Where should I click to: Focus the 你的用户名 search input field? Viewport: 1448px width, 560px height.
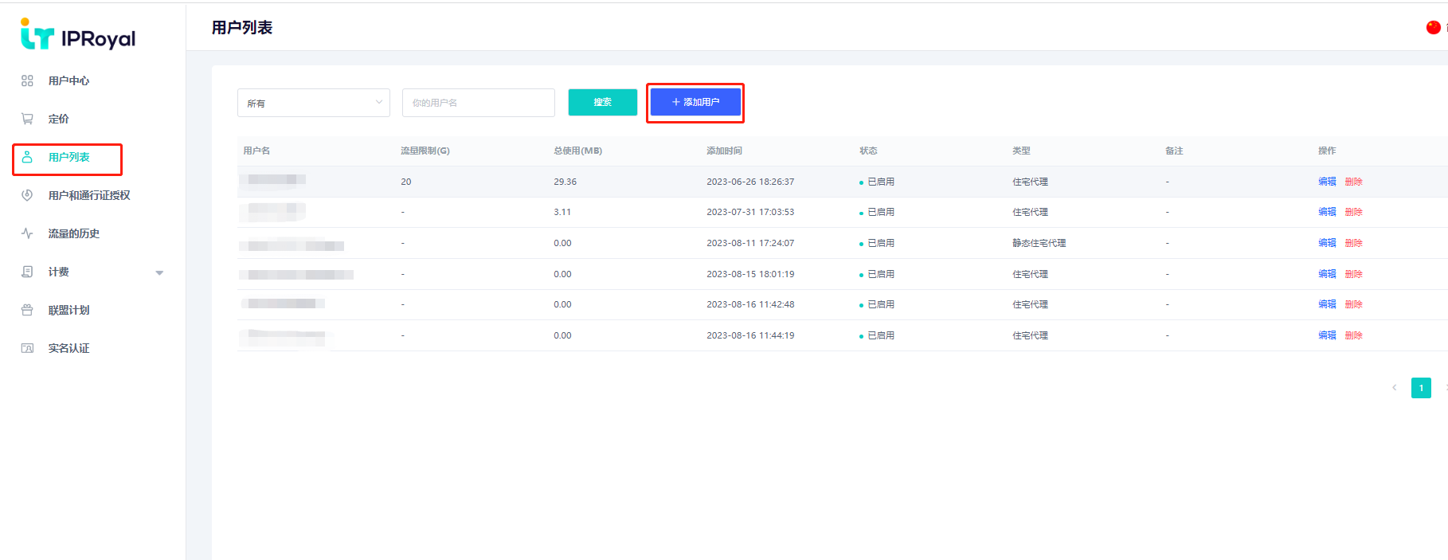coord(478,103)
